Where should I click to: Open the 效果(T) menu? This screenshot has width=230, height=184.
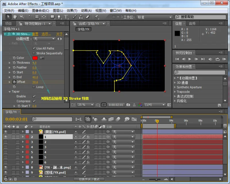[72, 11]
